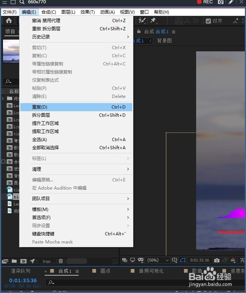The height and width of the screenshot is (293, 246).
Task: Select the Roto Brush tool
Action: [142, 21]
